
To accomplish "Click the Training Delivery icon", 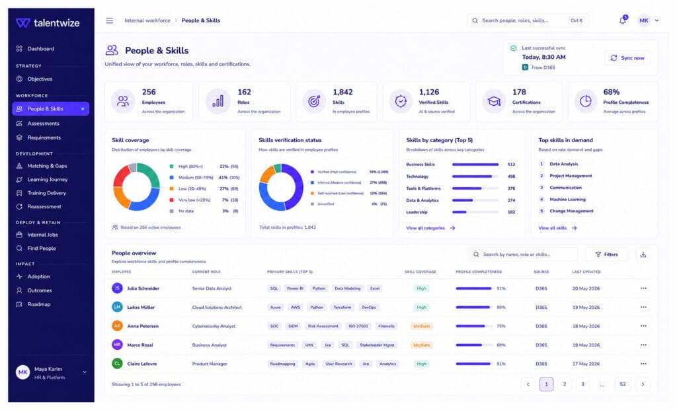I will pos(19,193).
